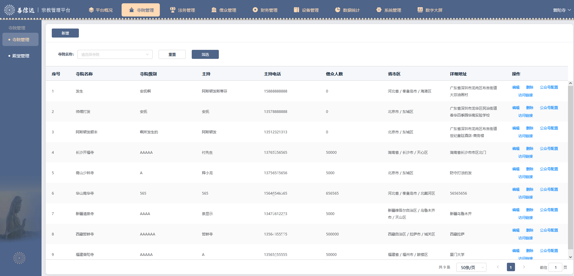Click the 数字大屏 chart icon

pyautogui.click(x=420, y=10)
